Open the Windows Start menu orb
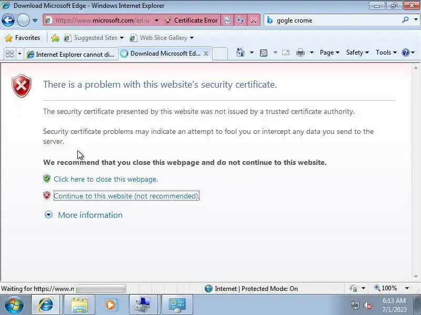 click(x=14, y=305)
